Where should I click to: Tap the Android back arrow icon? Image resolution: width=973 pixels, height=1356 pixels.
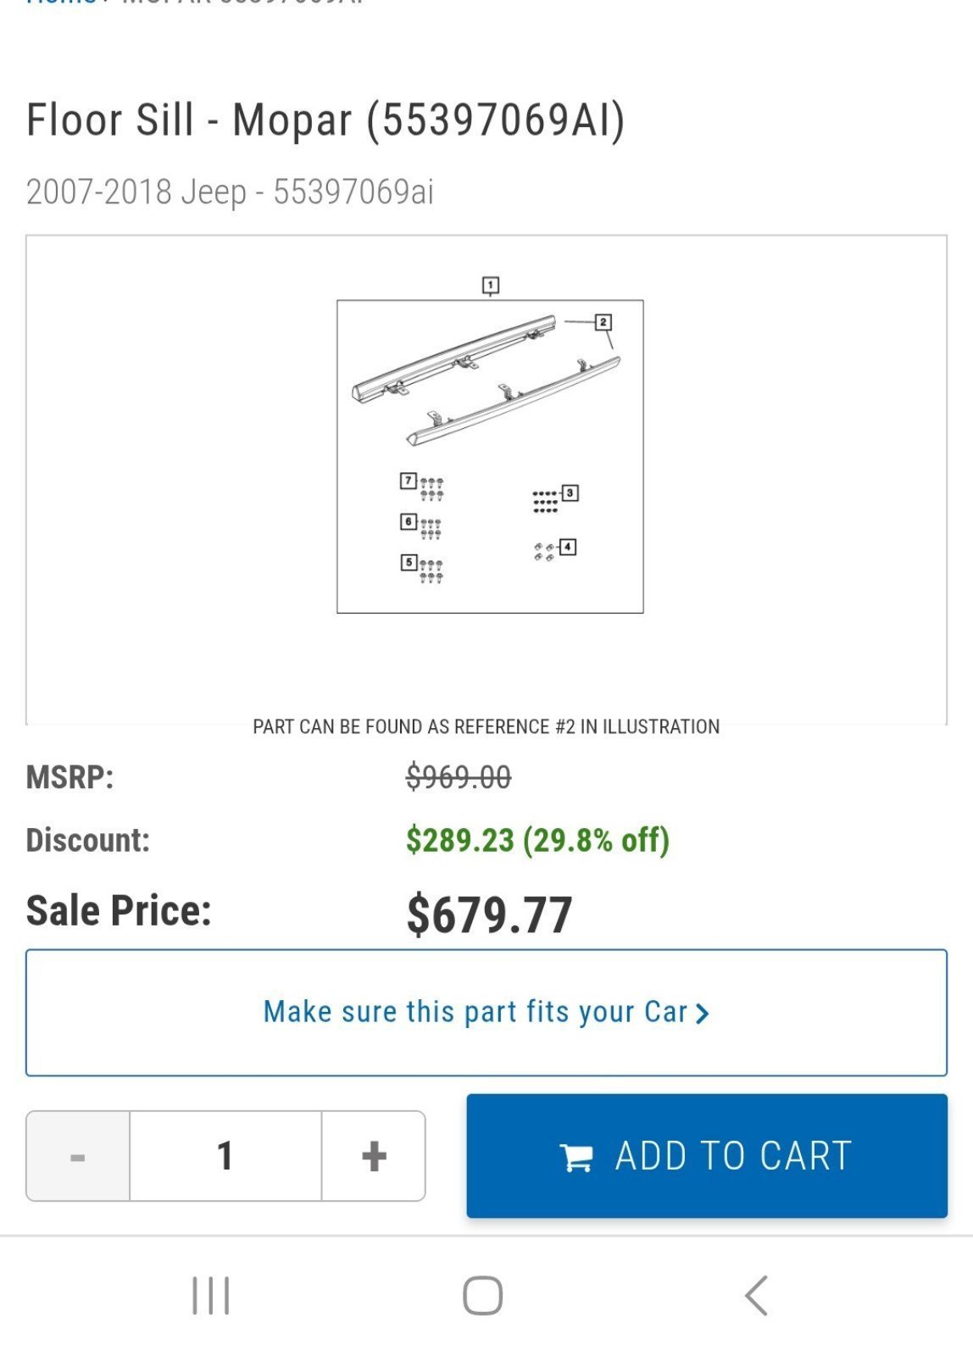click(756, 1295)
